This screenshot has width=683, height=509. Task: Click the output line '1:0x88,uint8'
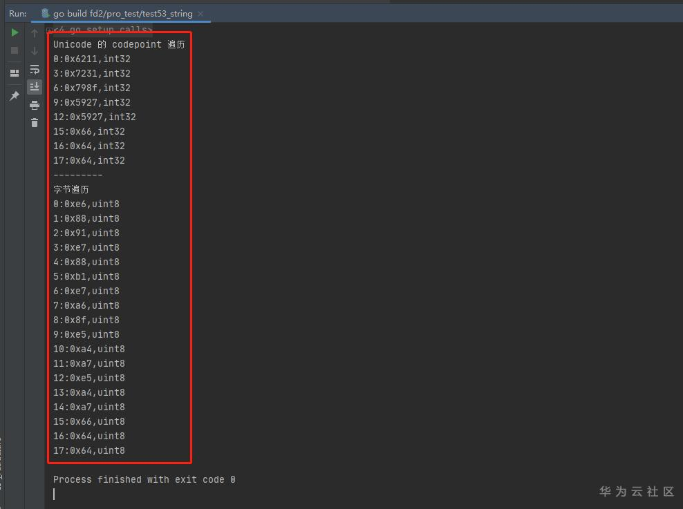pos(86,218)
